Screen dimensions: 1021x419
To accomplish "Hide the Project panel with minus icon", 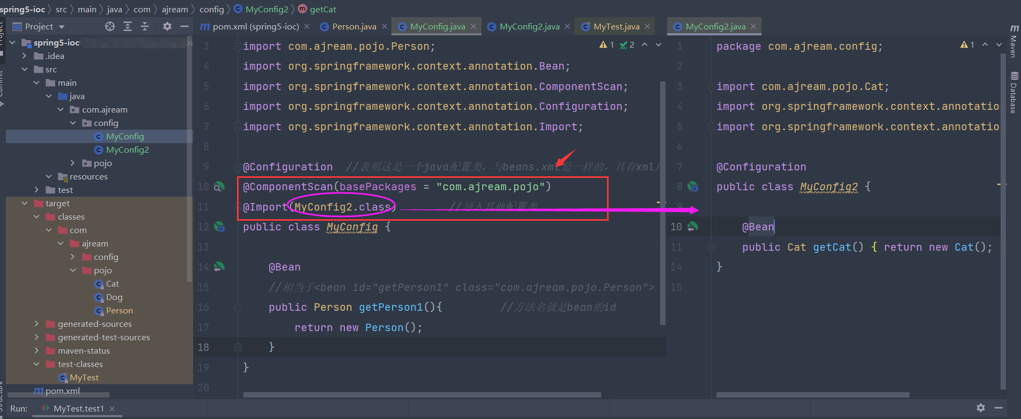I will [184, 26].
